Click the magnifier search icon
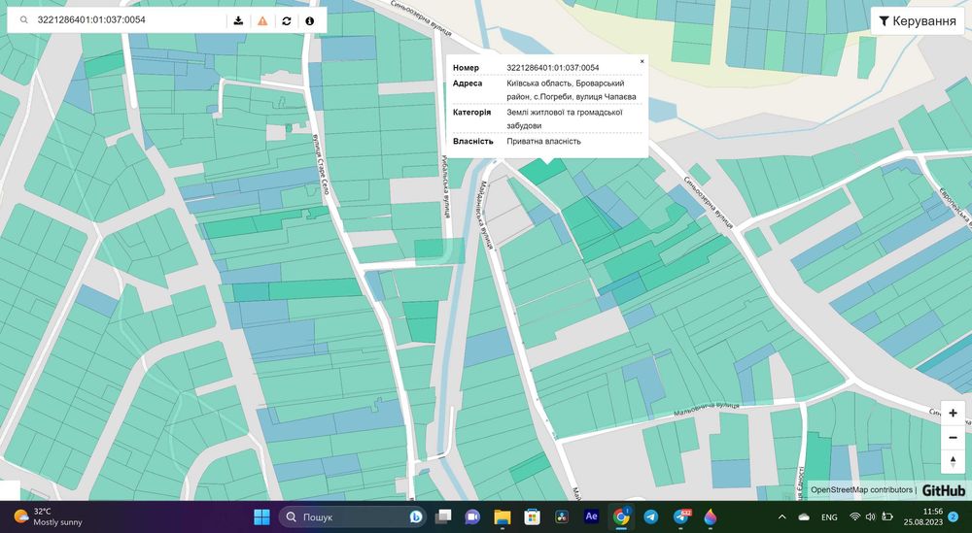Screen dimensions: 972x533 pyautogui.click(x=22, y=20)
